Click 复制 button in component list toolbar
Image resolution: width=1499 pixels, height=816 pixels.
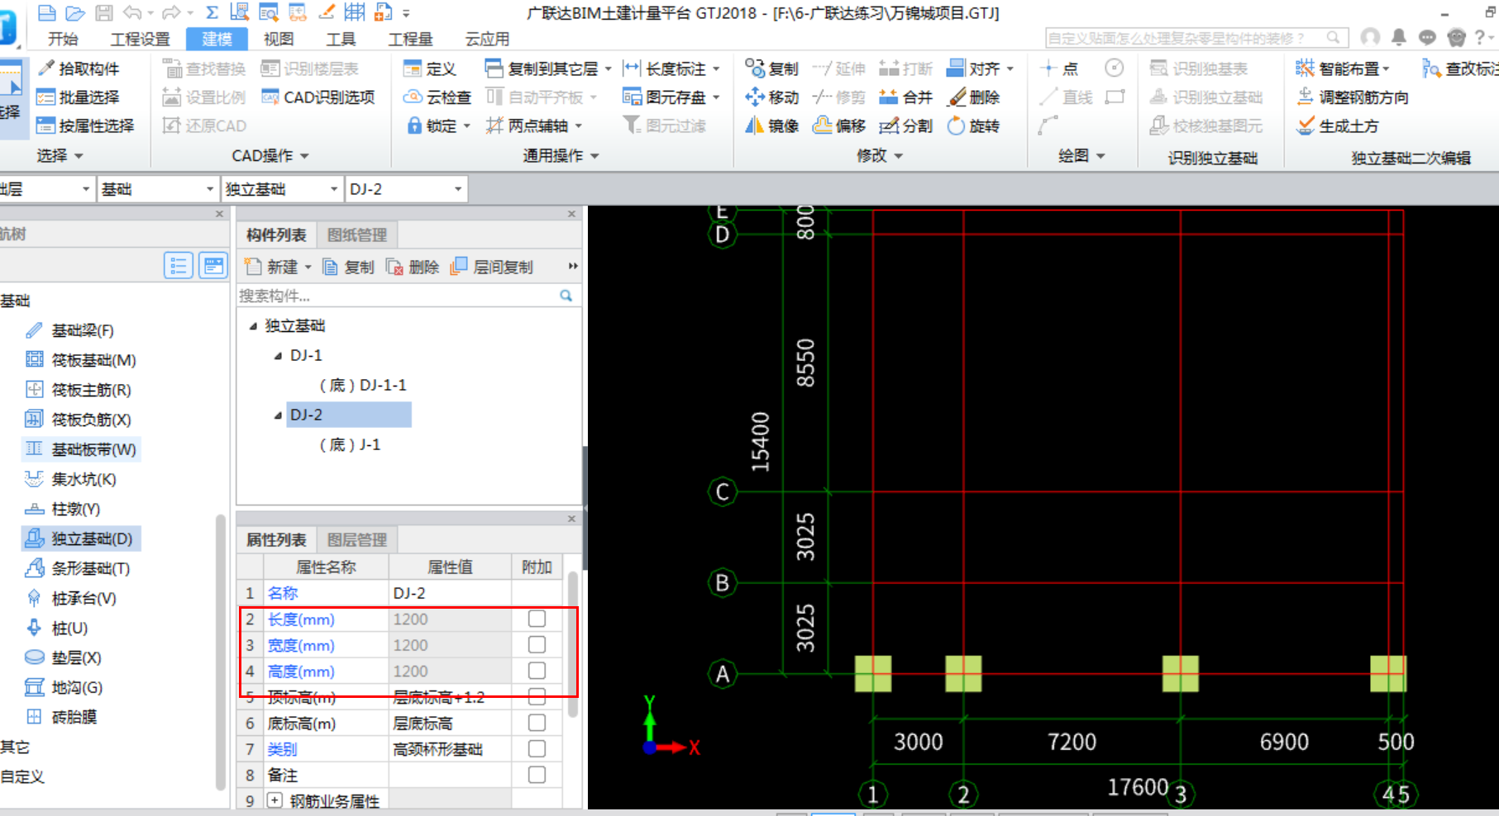pos(348,267)
